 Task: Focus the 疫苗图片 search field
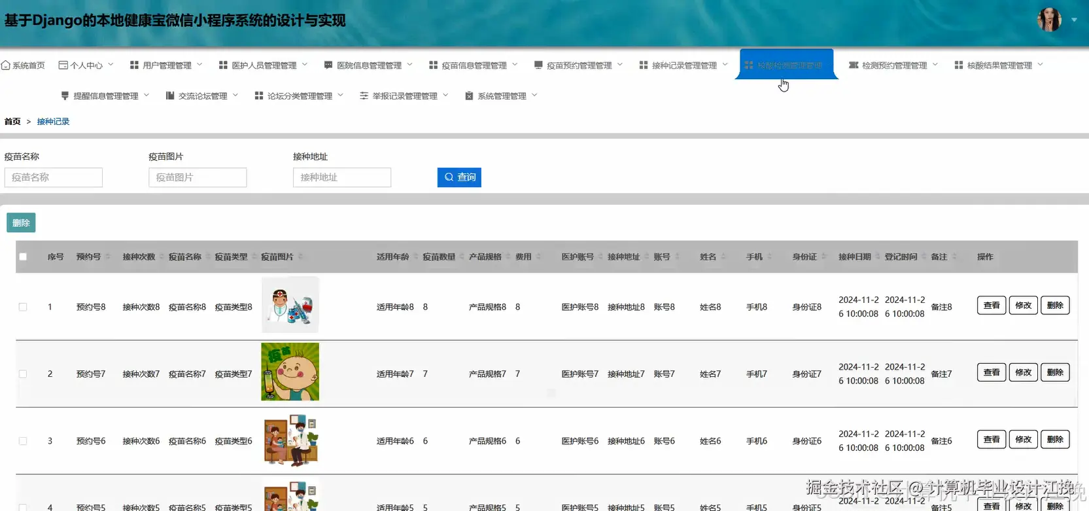pos(198,177)
